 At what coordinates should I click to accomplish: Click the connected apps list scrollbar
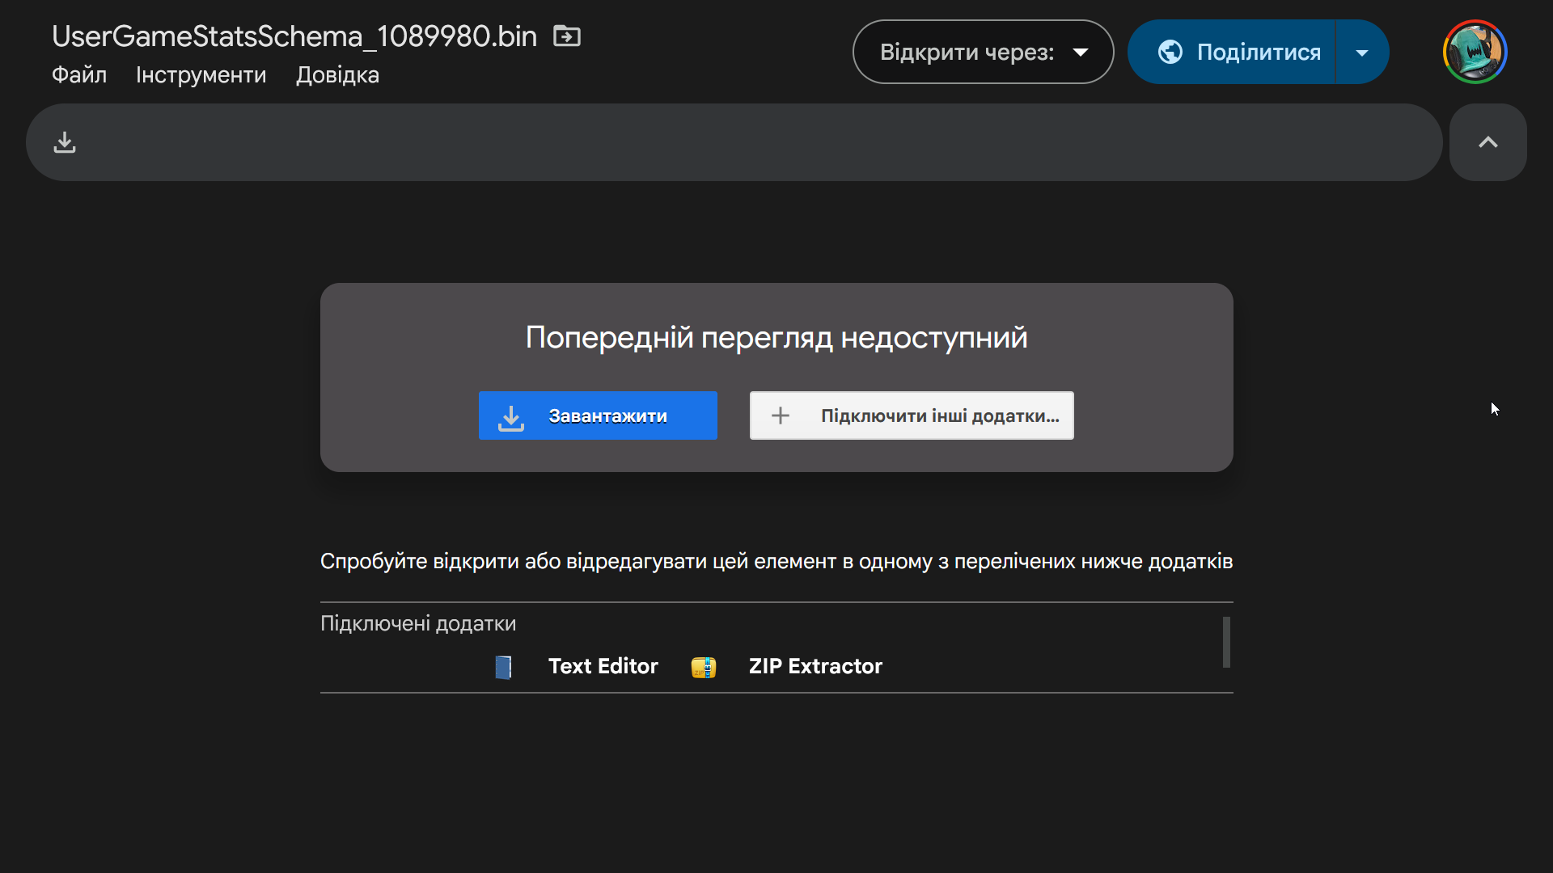click(1226, 642)
